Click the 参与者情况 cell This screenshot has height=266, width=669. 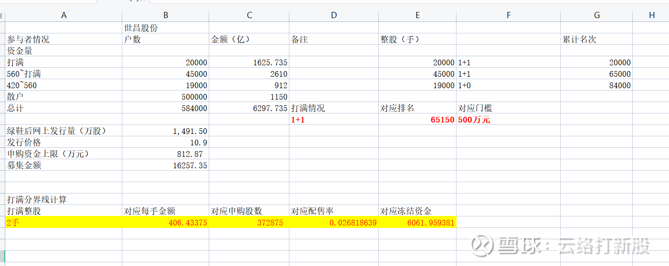pos(64,39)
